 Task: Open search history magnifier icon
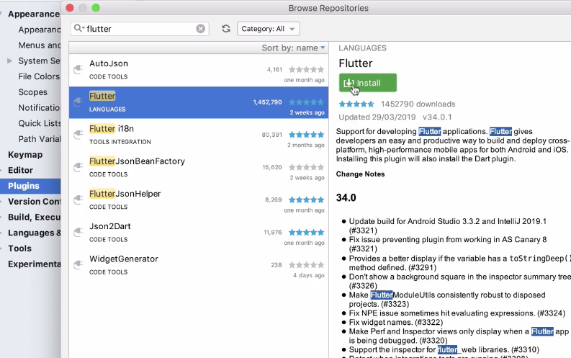78,28
